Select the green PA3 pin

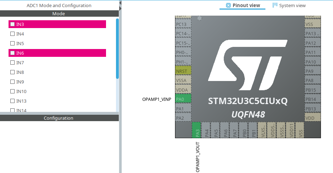click(196, 130)
